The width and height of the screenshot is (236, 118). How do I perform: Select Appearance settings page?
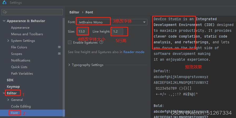pyautogui.click(x=20, y=28)
